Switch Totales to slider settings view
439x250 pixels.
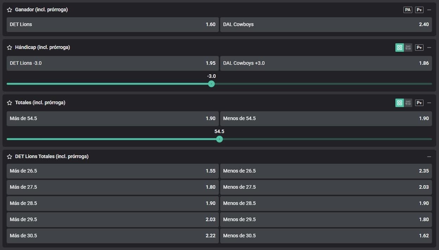coord(408,103)
